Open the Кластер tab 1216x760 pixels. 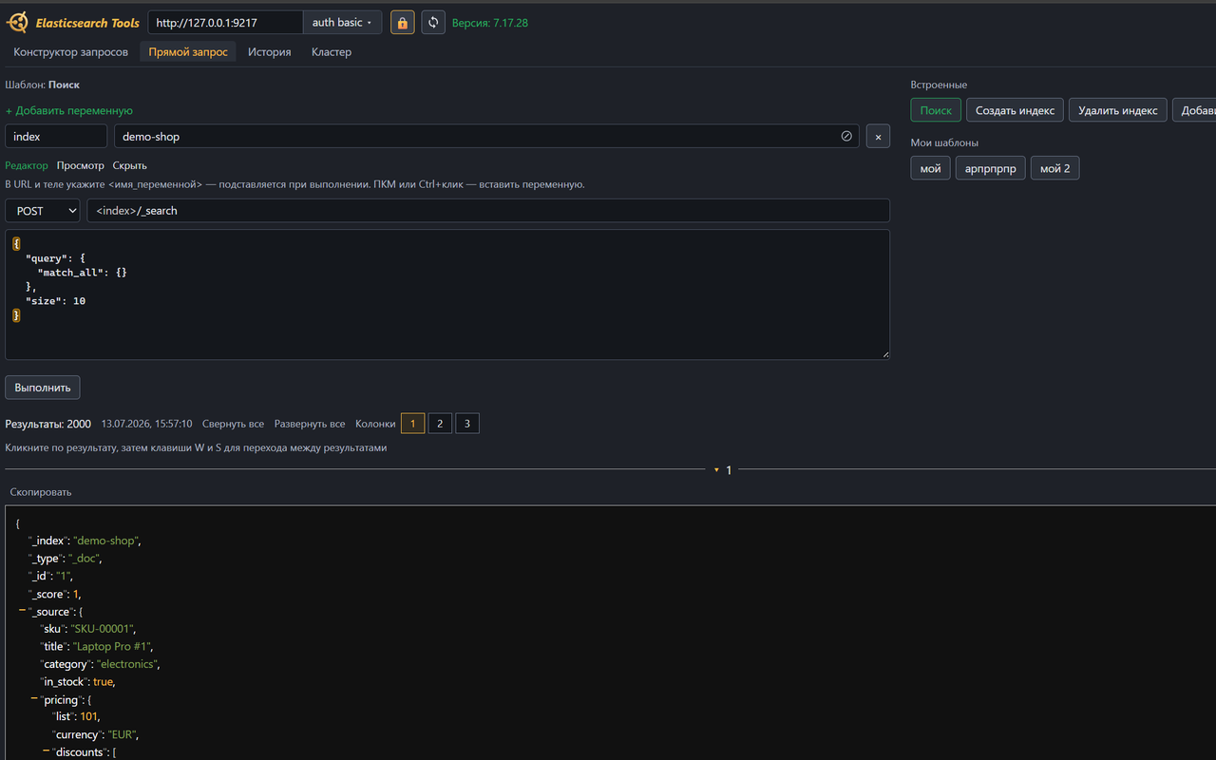coord(332,52)
